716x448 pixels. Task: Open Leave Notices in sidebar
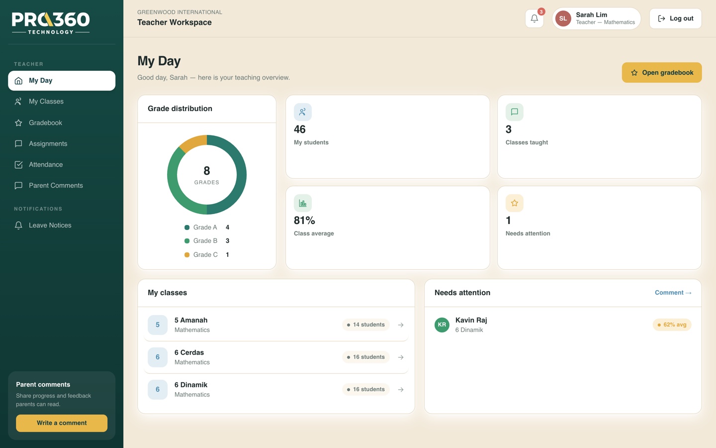(62, 225)
